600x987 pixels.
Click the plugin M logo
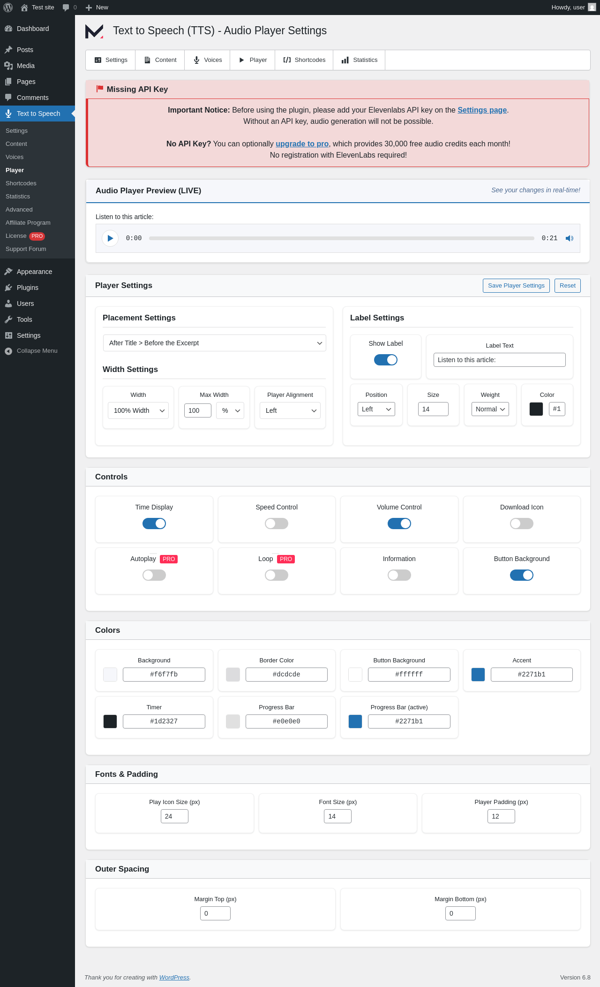[94, 31]
